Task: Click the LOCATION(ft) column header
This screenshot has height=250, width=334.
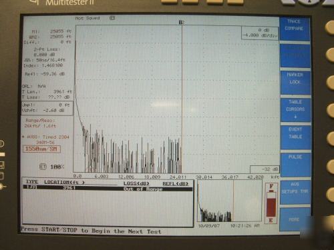Action: tap(64, 182)
